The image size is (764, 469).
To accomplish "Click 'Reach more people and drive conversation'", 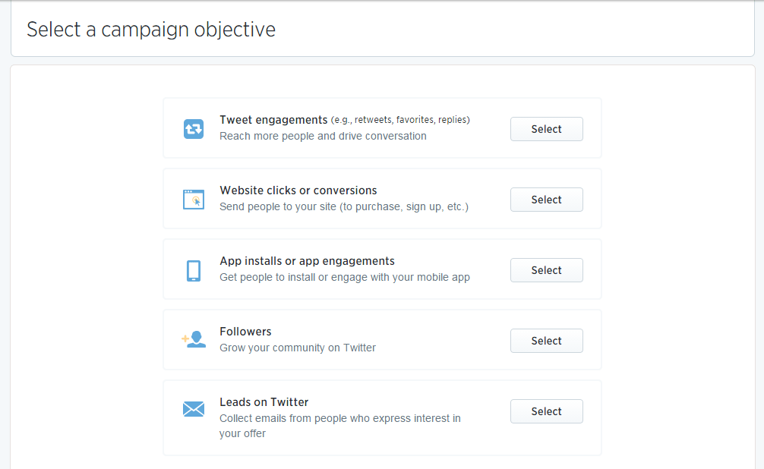I will 323,136.
